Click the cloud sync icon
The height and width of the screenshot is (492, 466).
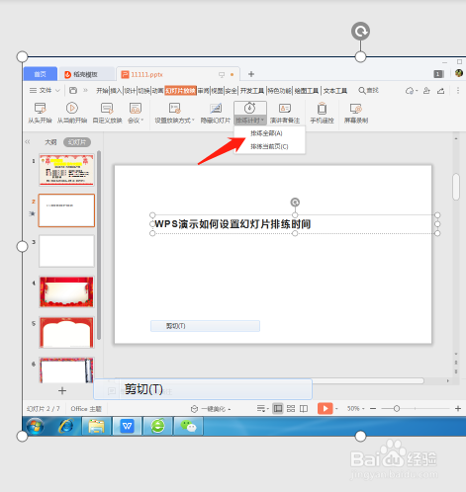pos(410,91)
